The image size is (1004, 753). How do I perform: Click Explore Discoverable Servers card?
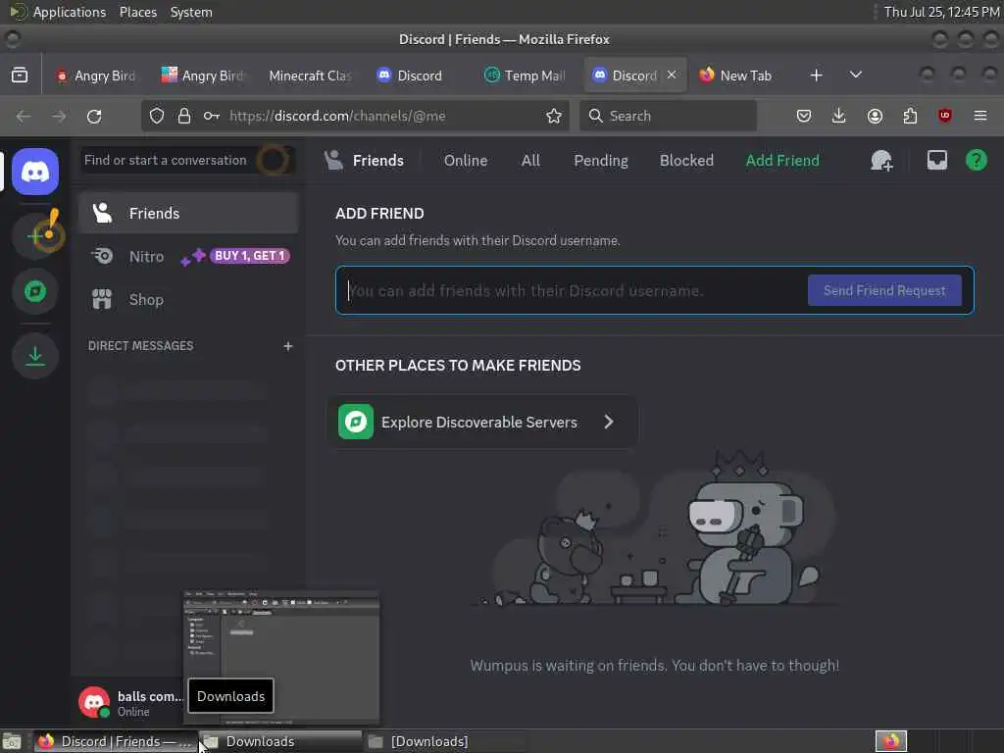(x=482, y=422)
